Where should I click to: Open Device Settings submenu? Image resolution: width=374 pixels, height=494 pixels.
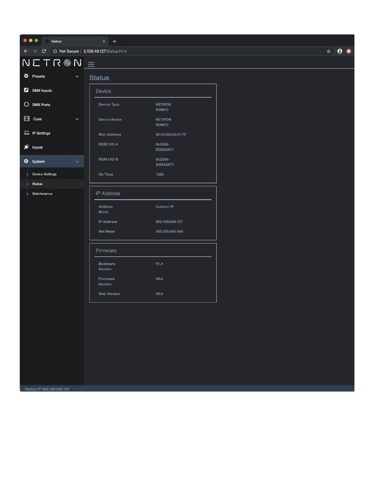(44, 174)
